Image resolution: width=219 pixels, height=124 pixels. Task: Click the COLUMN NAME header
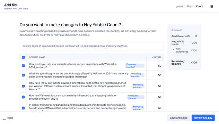pyautogui.click(x=37, y=57)
